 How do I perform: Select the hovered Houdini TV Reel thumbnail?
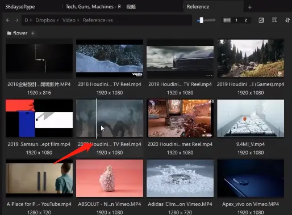click(110, 118)
